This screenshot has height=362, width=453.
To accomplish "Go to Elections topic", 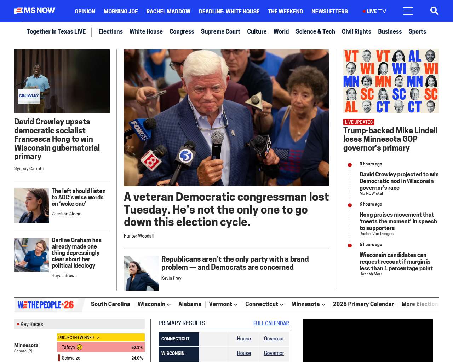I will 110,31.
